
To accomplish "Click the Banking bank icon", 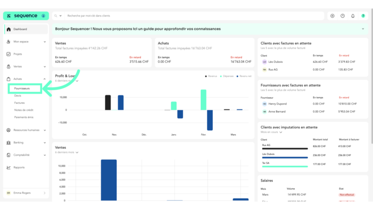I will (x=9, y=143).
